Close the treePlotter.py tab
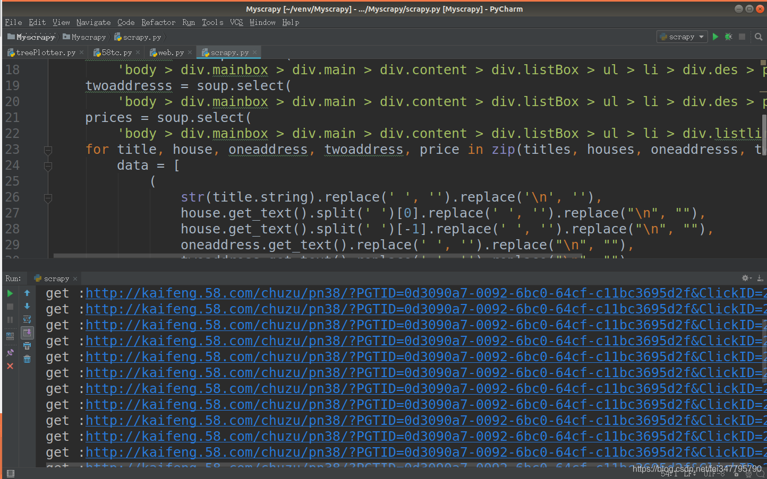 point(82,52)
